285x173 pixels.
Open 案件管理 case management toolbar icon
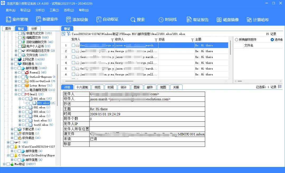coord(8,19)
